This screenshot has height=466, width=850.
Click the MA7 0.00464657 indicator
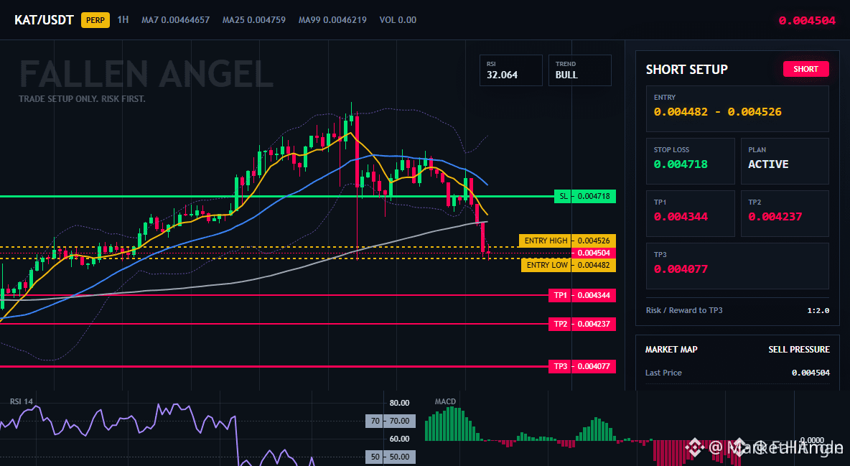(176, 20)
